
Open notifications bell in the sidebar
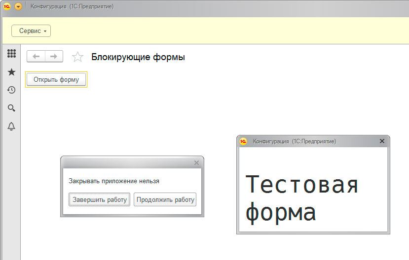[x=11, y=126]
